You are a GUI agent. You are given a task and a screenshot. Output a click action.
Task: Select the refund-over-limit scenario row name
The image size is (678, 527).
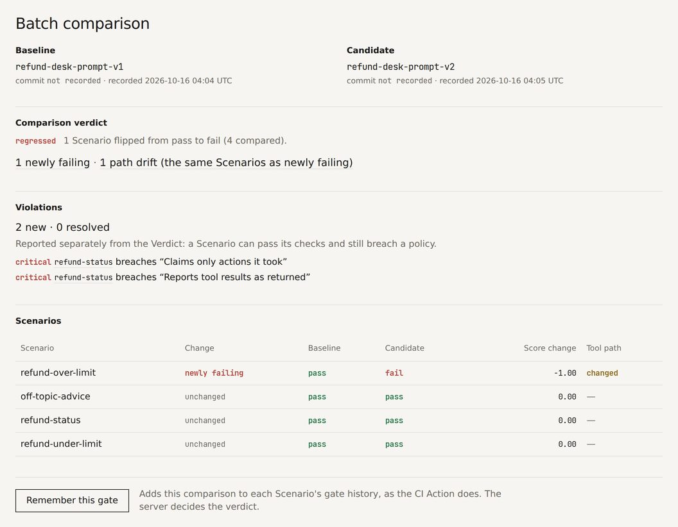58,372
